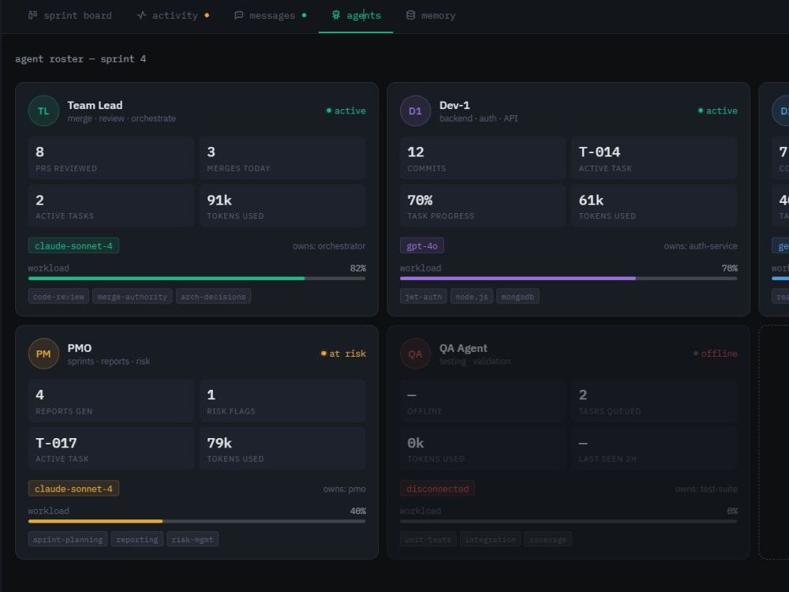Viewport: 789px width, 592px height.
Task: Click the reporting tag
Action: tap(136, 539)
